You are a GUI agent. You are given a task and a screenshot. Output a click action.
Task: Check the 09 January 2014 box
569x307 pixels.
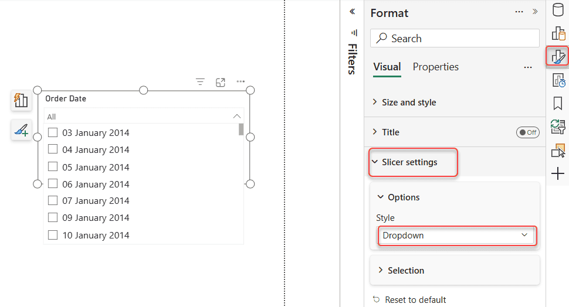pos(53,217)
